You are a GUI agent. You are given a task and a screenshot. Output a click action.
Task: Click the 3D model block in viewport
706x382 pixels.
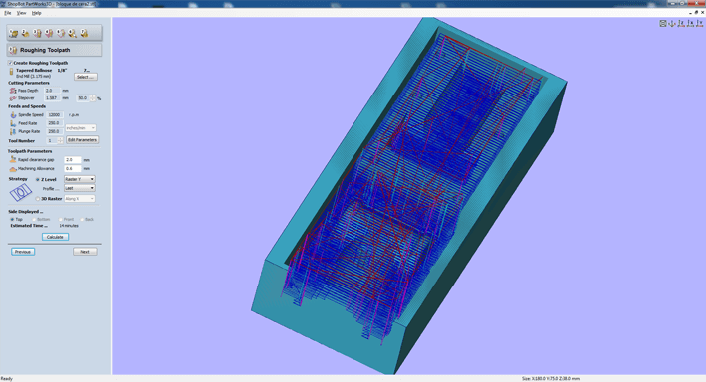coord(409,195)
